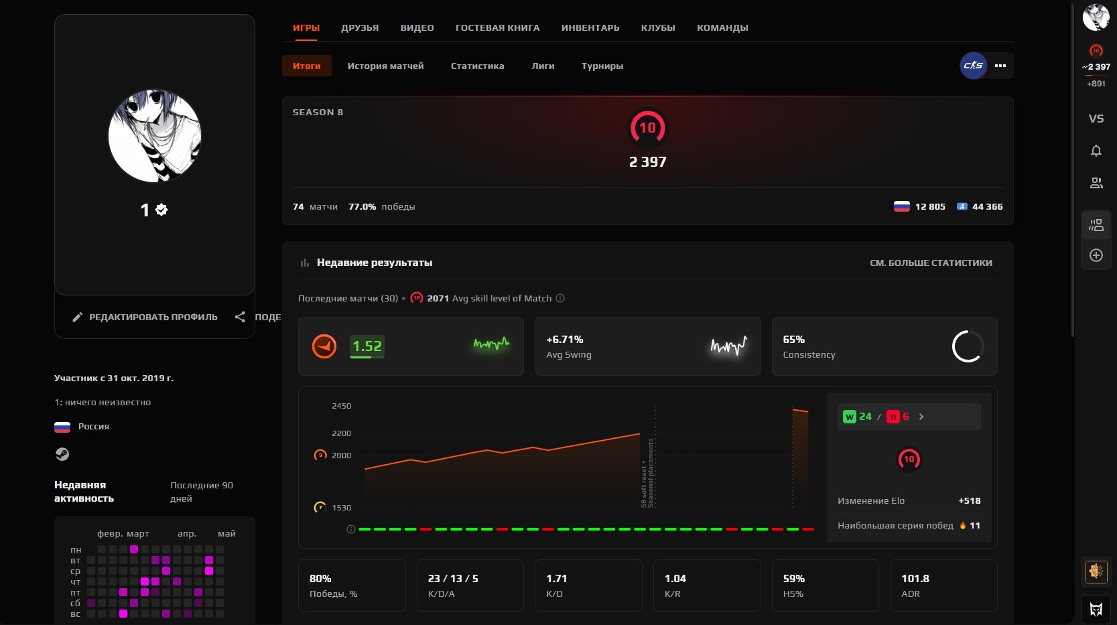Click the 101.8 ADR stat card
This screenshot has height=625, width=1117.
tap(943, 585)
